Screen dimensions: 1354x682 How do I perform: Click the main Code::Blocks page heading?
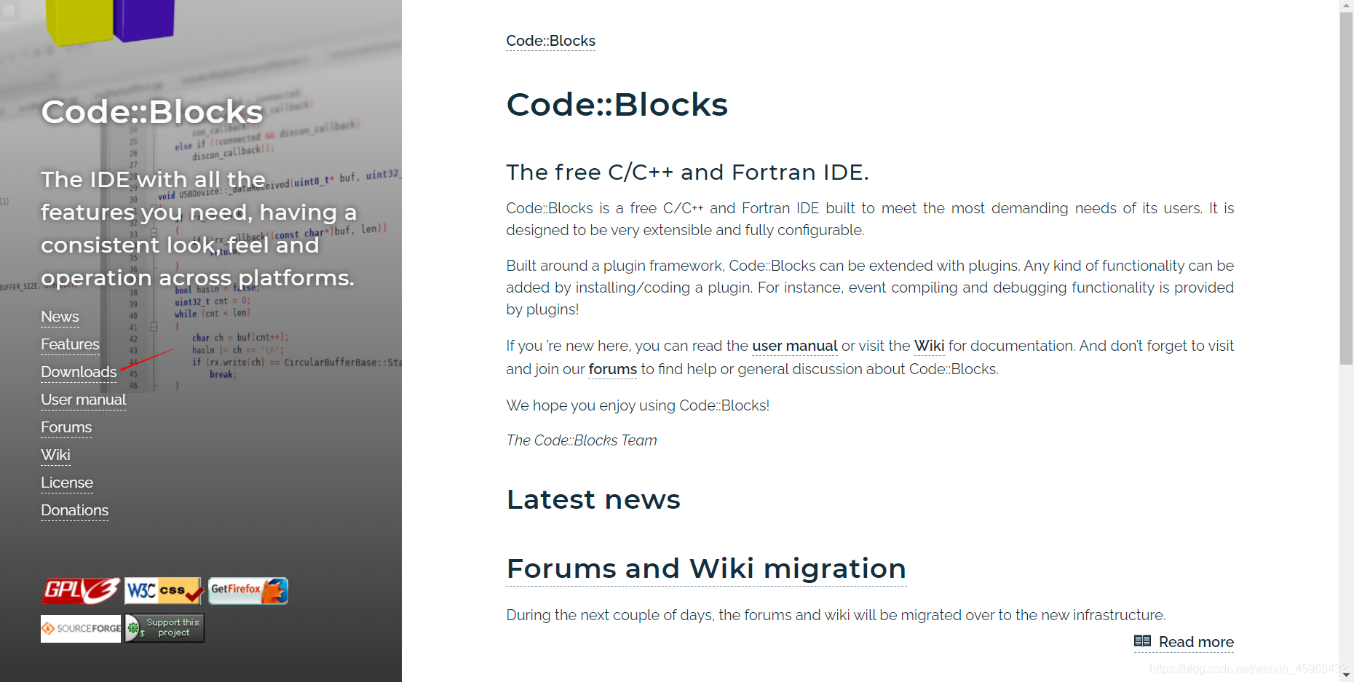point(617,104)
